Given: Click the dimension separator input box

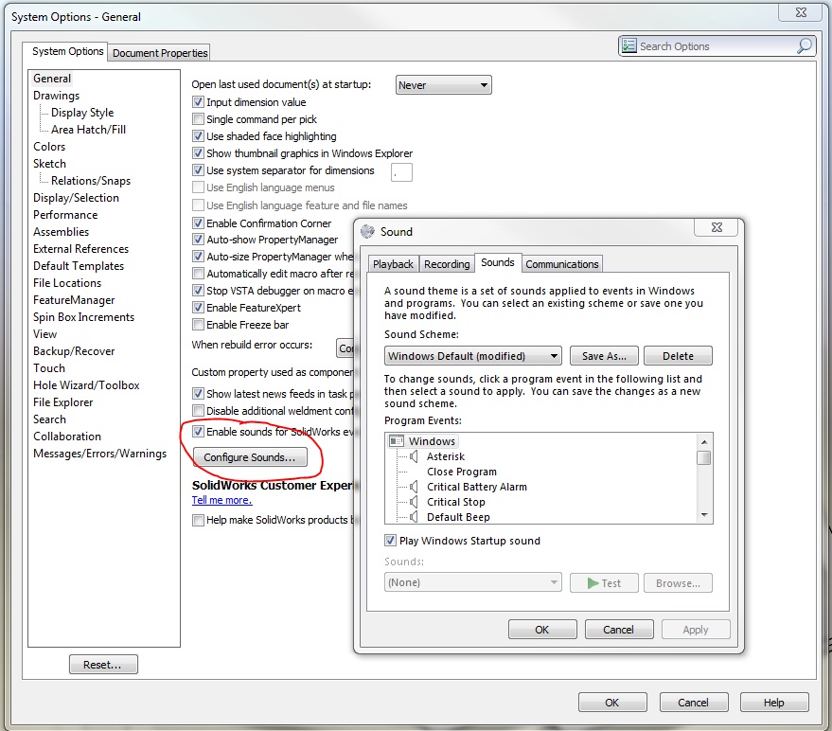Looking at the screenshot, I should click(401, 172).
